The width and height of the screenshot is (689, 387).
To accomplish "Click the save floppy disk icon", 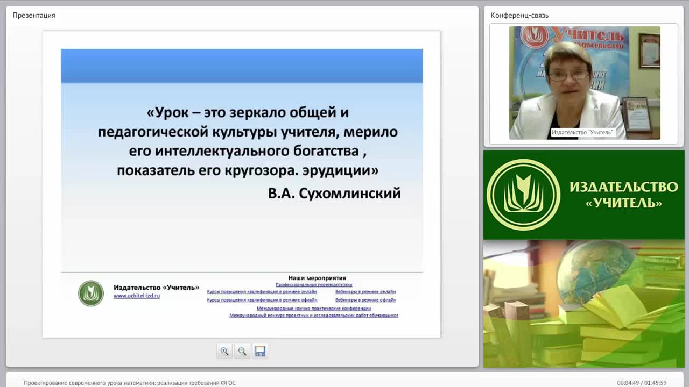I will click(x=260, y=351).
